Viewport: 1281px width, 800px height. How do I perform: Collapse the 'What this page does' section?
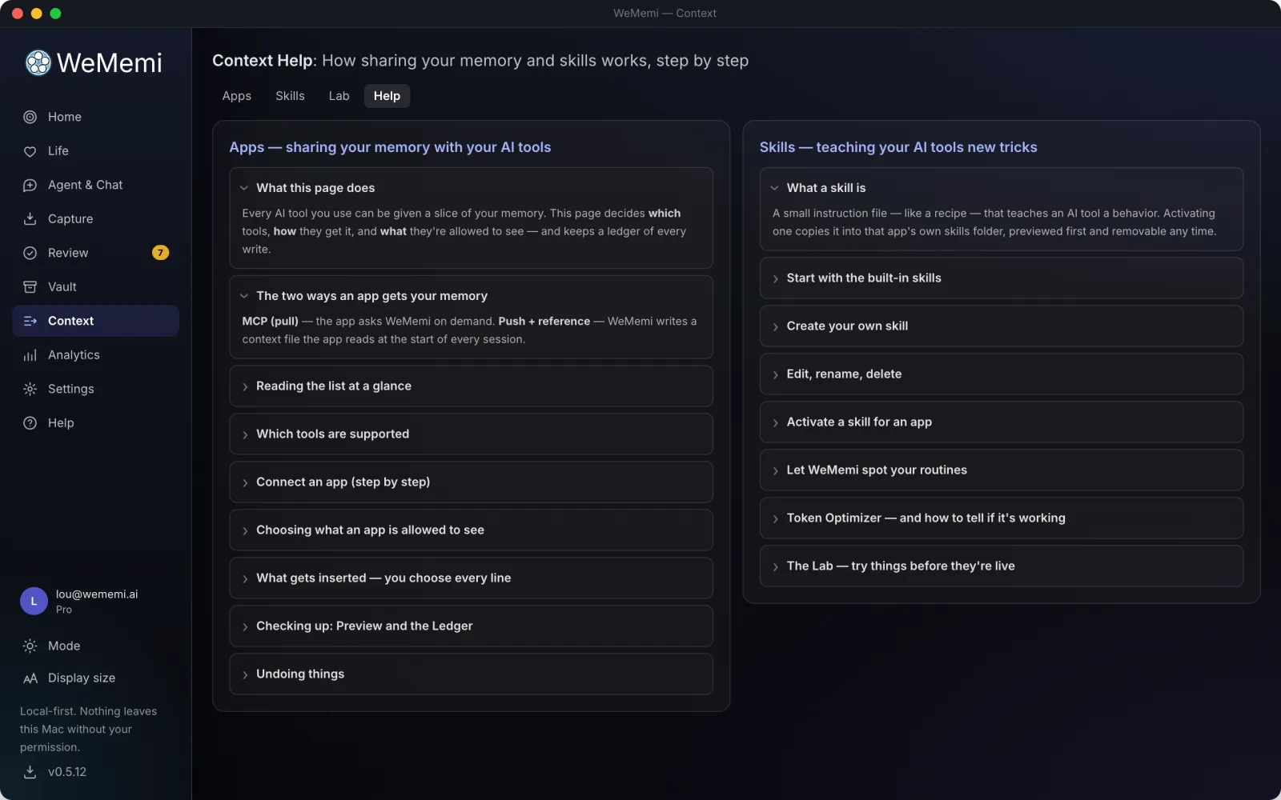[x=471, y=188]
